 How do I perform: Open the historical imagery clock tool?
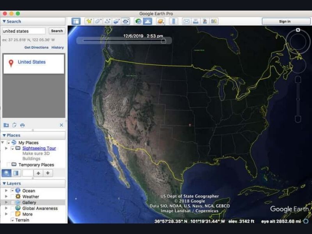[138, 21]
